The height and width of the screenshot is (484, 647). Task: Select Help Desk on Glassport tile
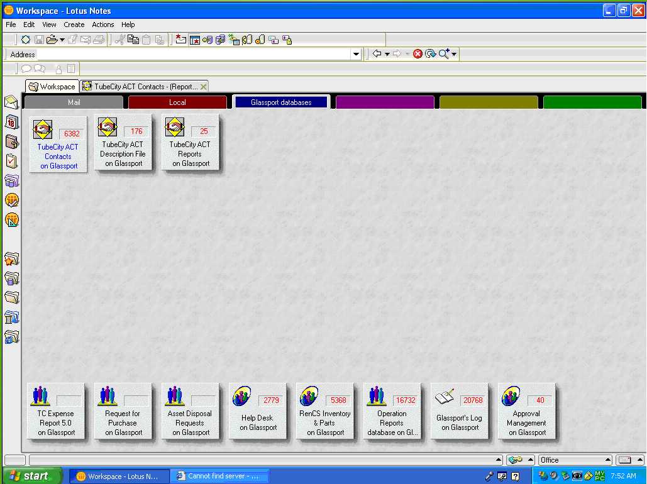[x=258, y=411]
